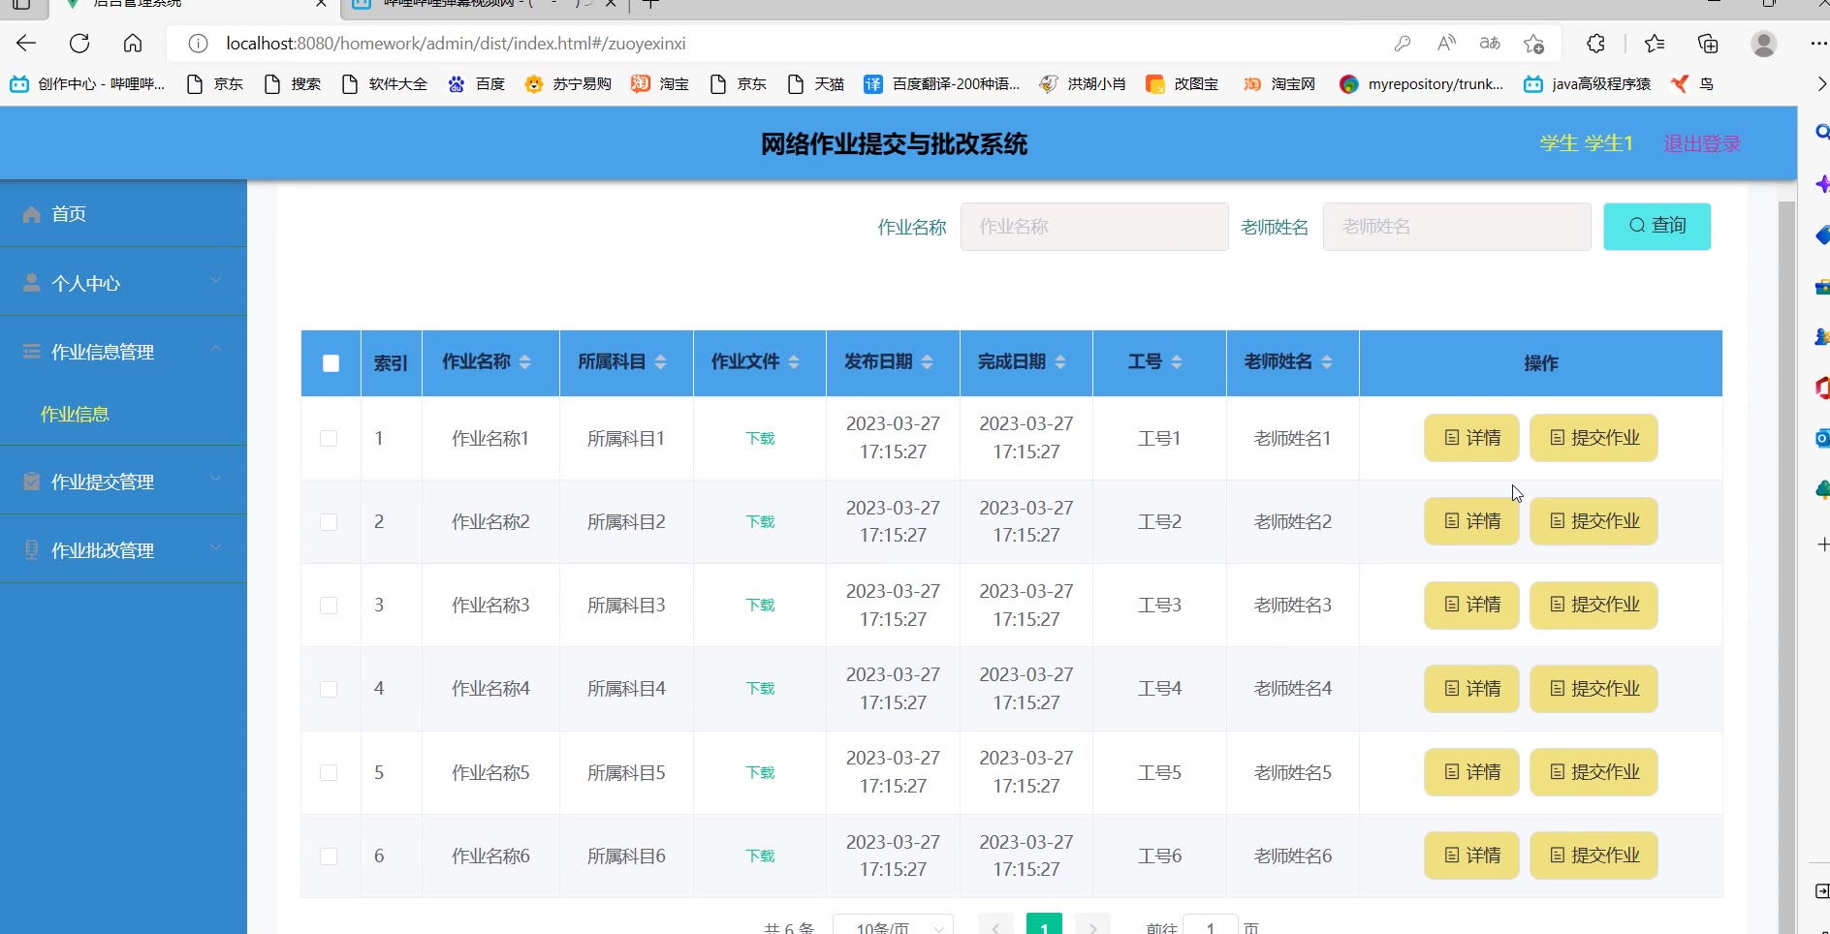1830x934 pixels.
Task: Expand the 个人中心 sidebar menu
Action: (x=123, y=282)
